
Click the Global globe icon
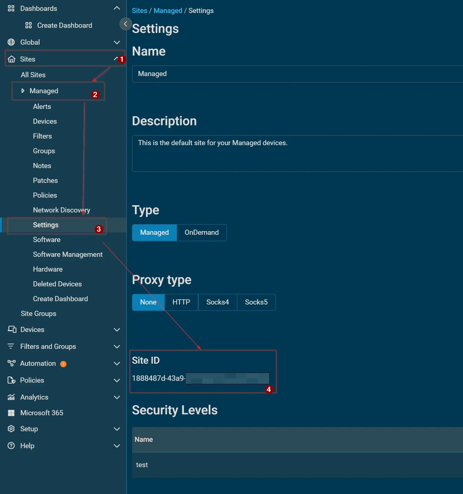11,42
